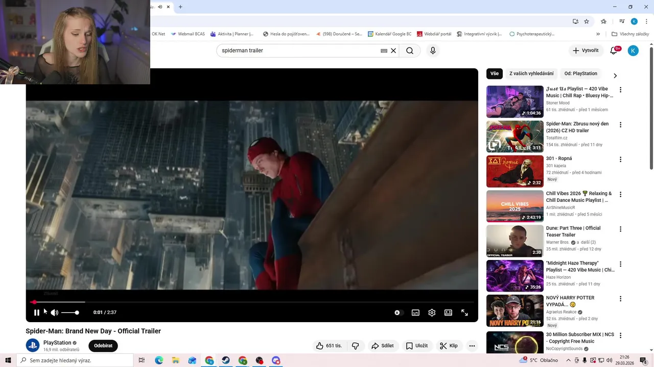Open Microsoft Edge from taskbar
Viewport: 654px width, 367px height.
click(159, 360)
